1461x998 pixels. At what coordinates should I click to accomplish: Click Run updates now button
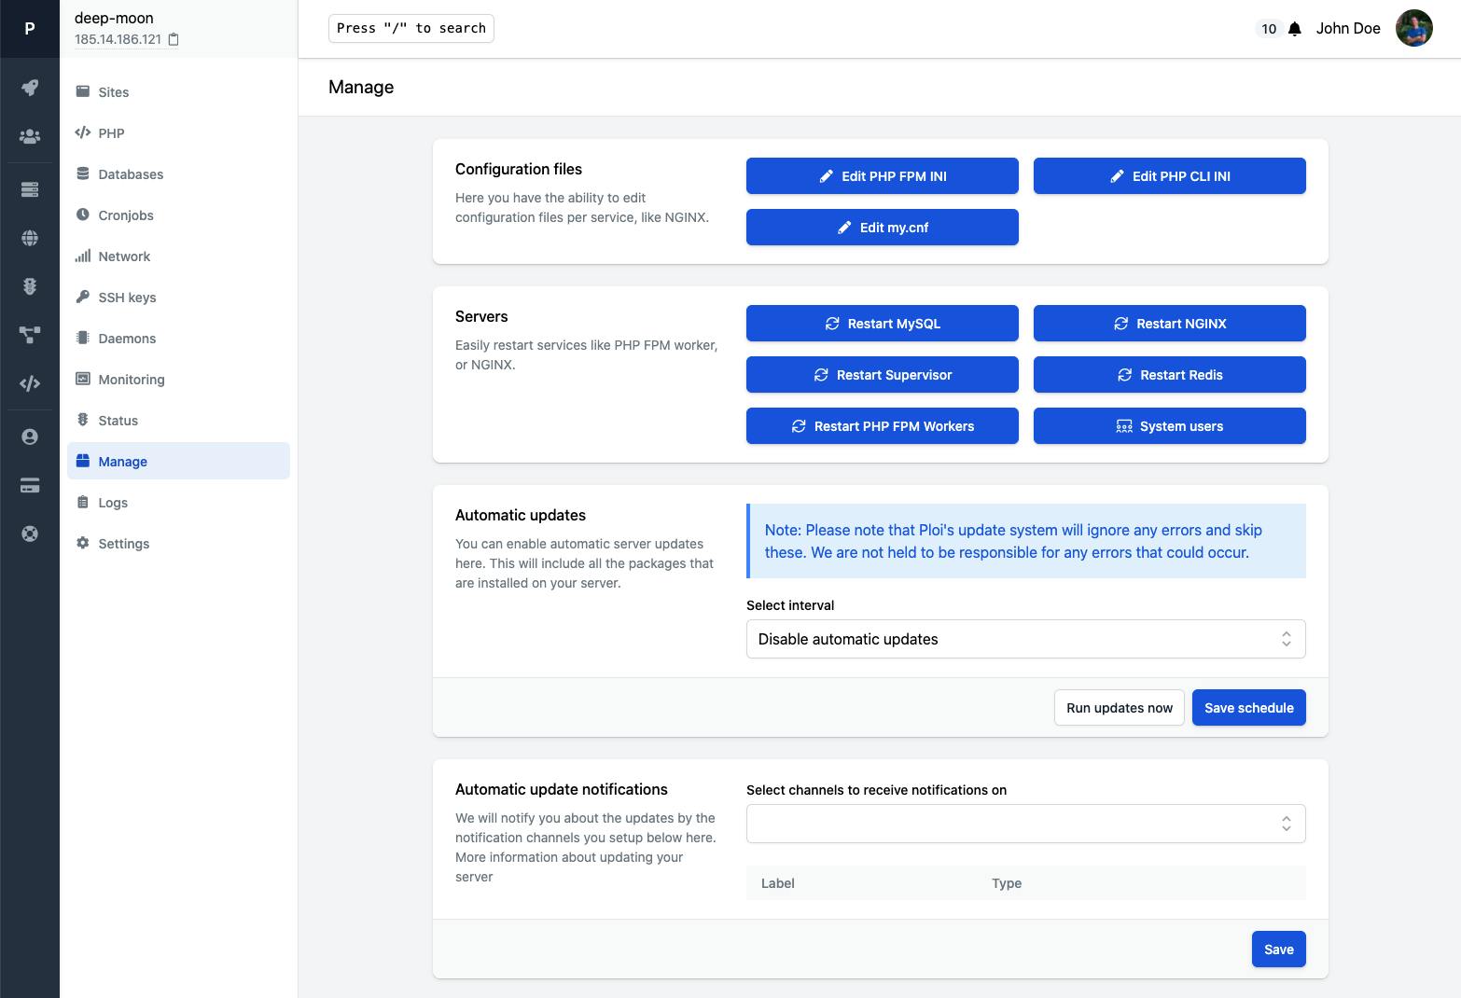(x=1120, y=708)
